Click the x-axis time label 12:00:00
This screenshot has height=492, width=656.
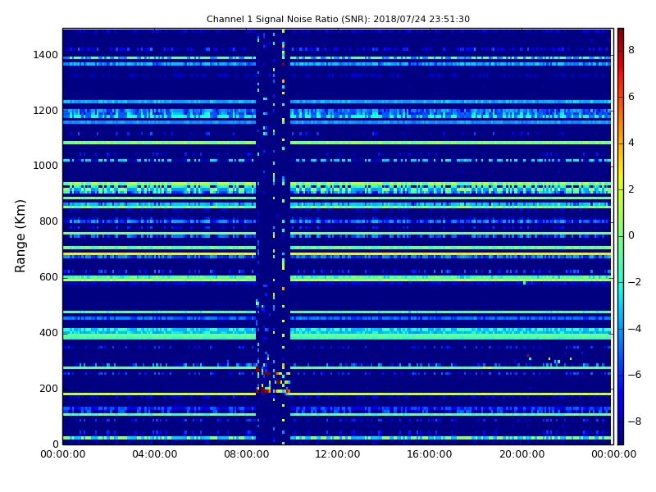point(338,454)
